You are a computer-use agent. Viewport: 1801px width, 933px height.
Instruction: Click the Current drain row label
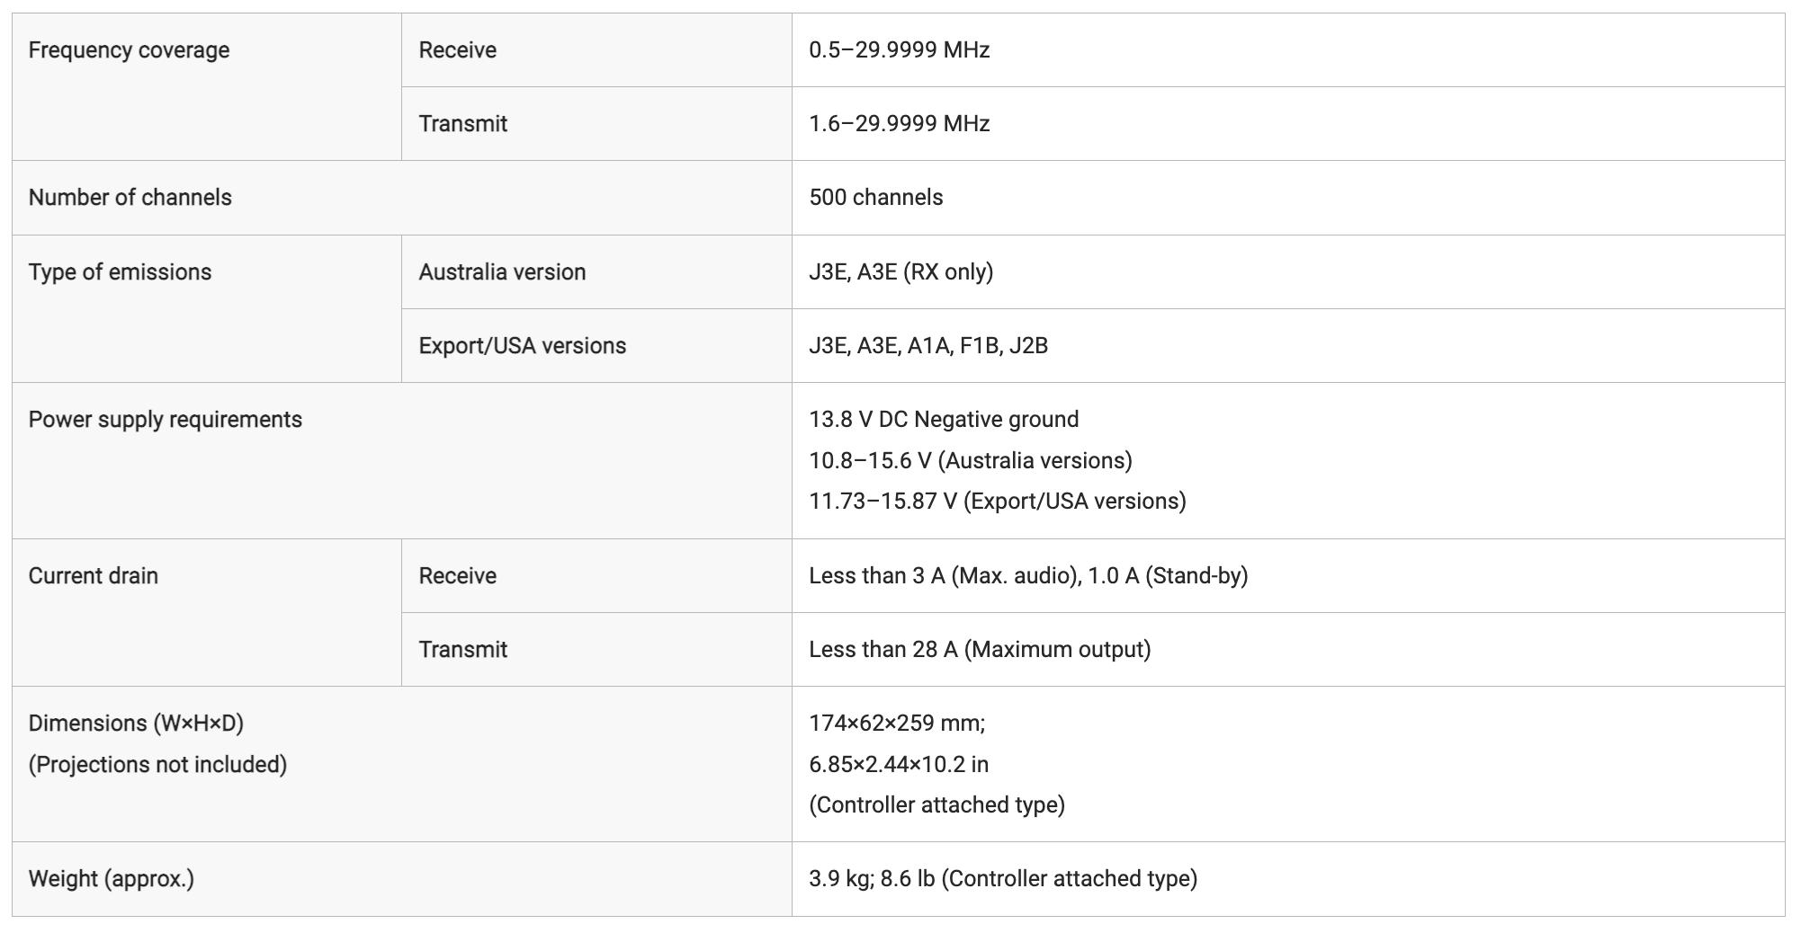point(94,576)
